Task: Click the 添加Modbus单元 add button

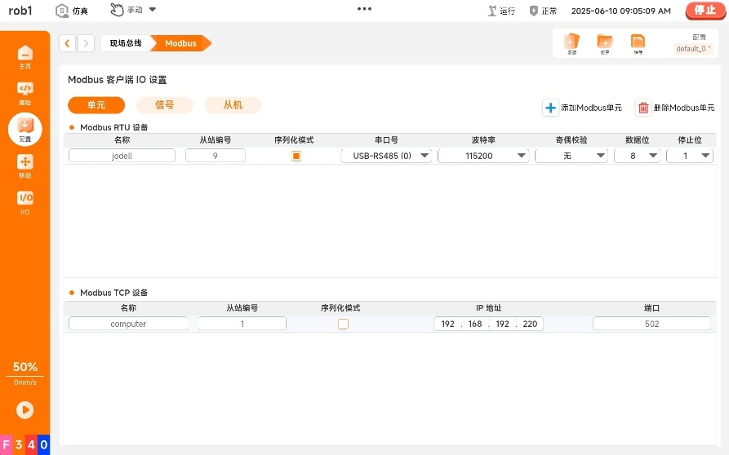Action: click(583, 108)
